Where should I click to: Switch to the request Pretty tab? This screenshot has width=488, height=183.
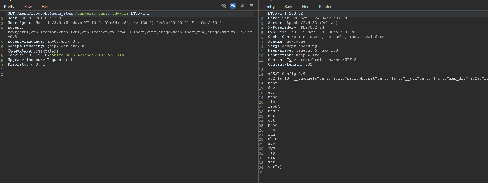tap(9, 7)
